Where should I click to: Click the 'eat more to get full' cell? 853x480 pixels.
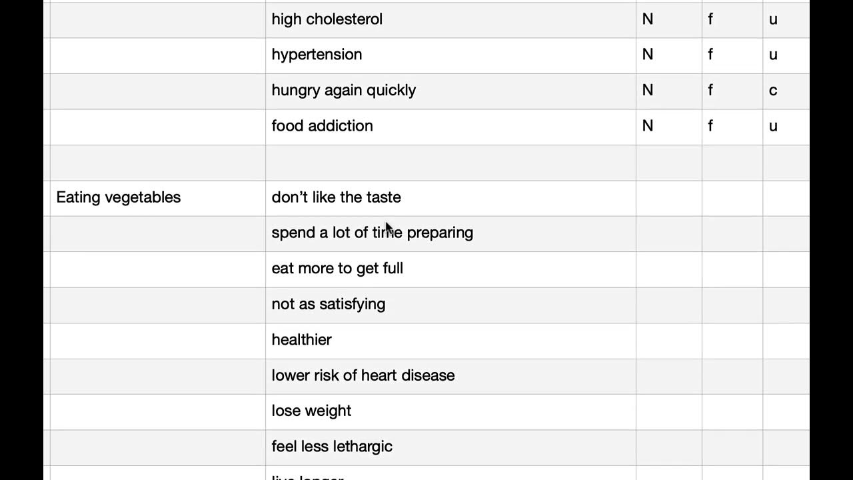click(337, 269)
